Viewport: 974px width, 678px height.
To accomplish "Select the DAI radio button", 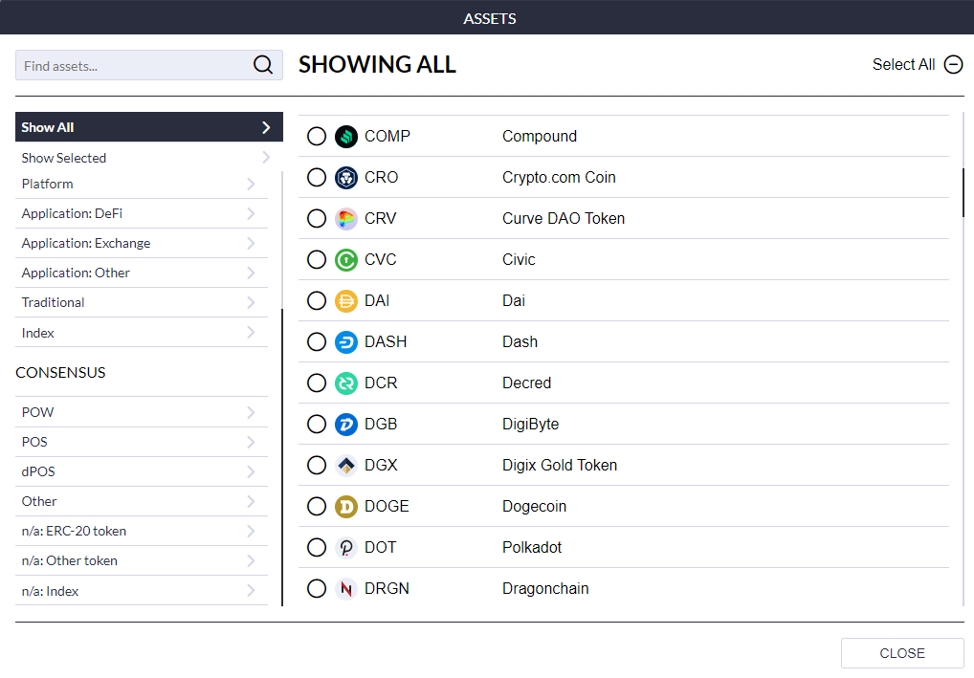I will (x=317, y=301).
